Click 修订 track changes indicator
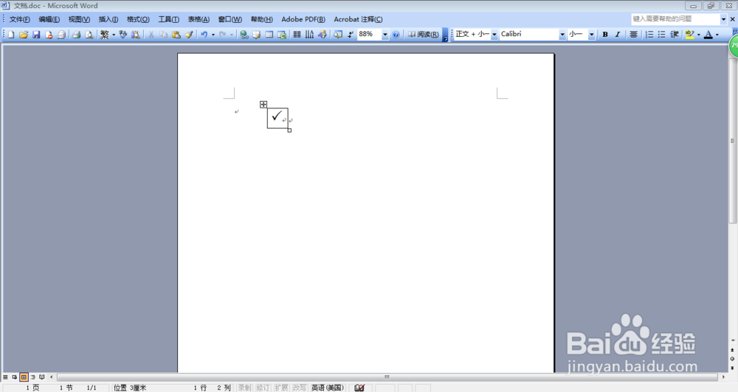 pyautogui.click(x=263, y=388)
